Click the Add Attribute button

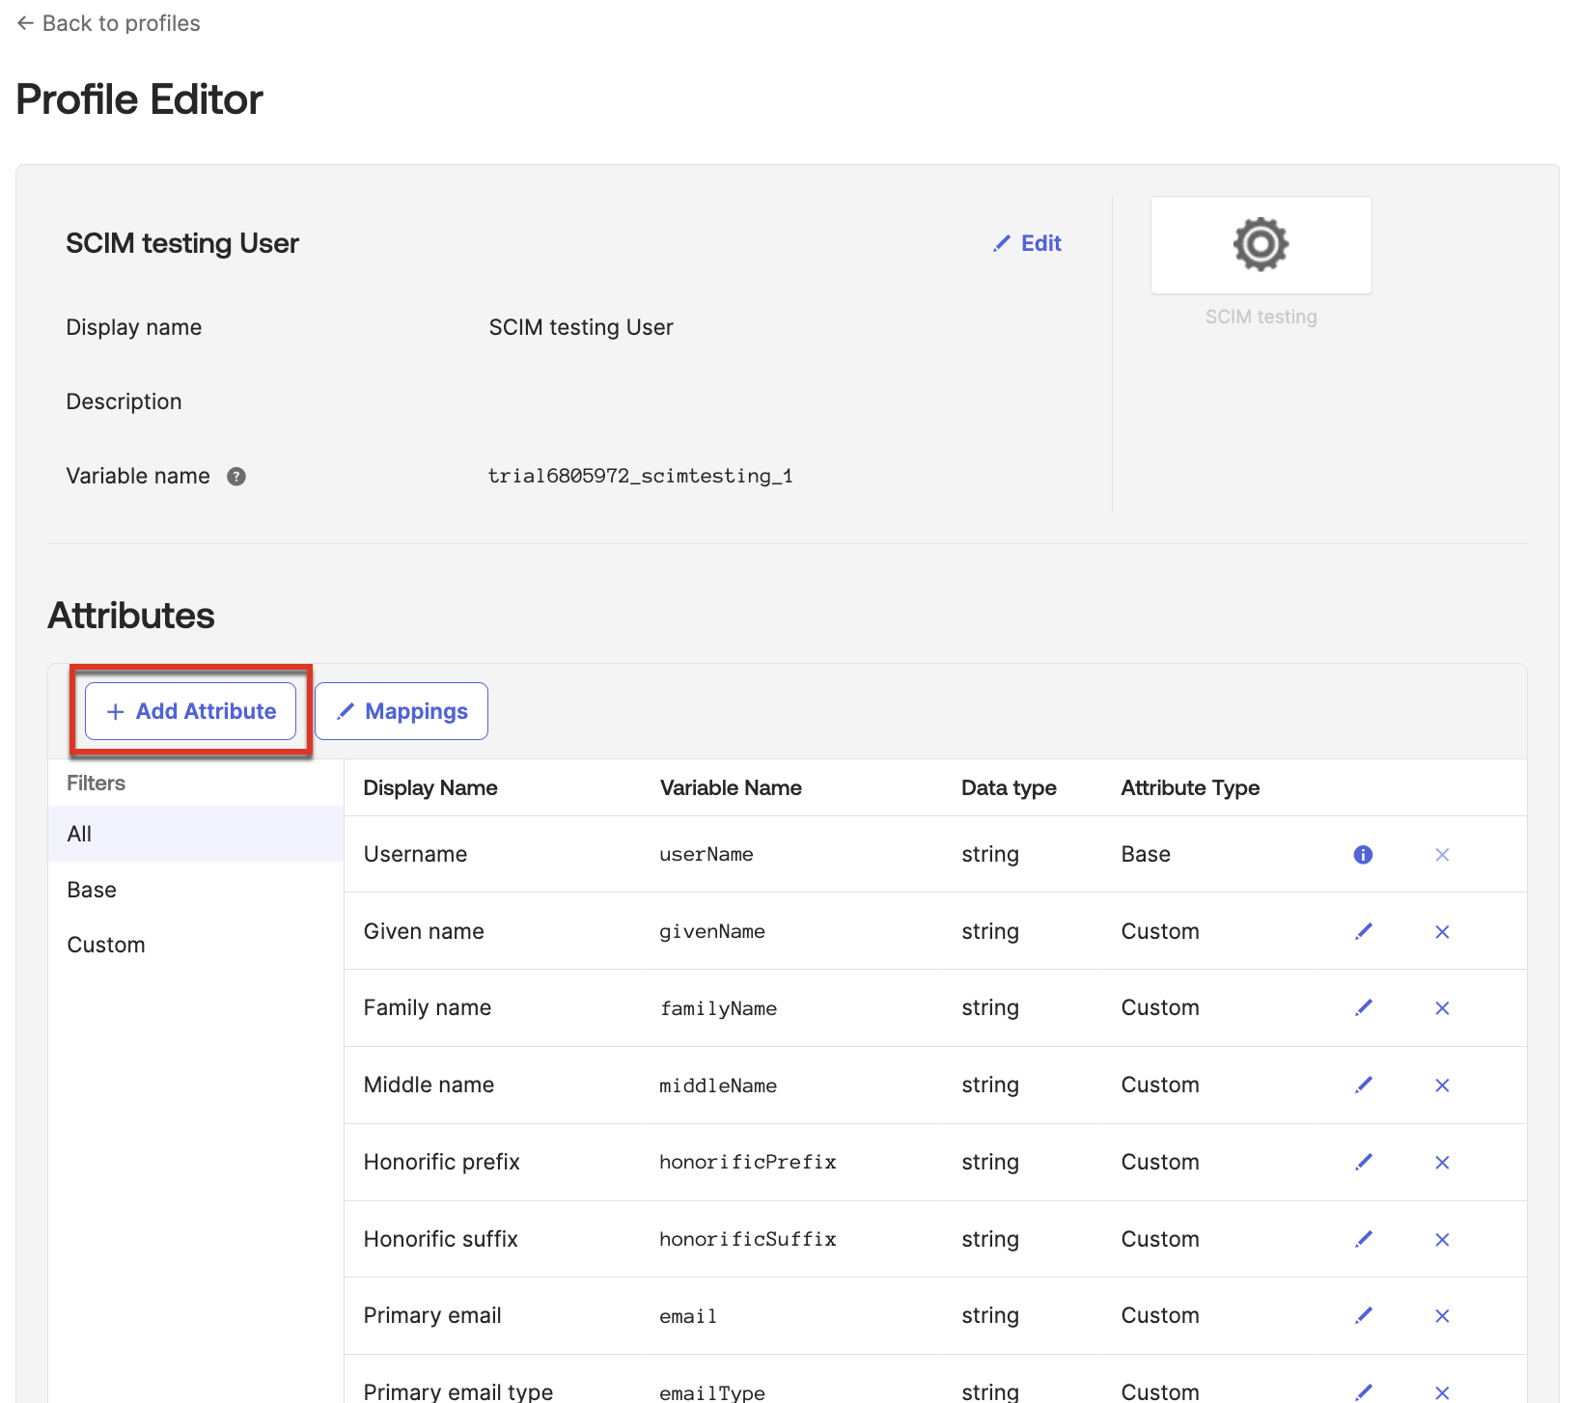[x=191, y=711]
